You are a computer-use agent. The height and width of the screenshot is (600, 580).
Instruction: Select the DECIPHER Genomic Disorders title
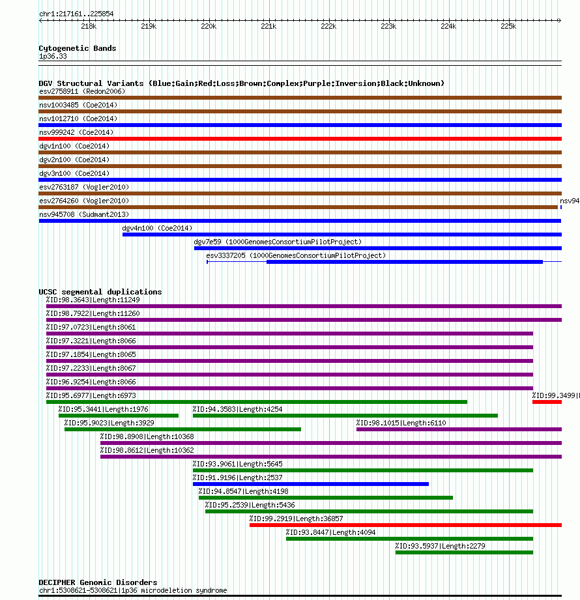(98, 582)
